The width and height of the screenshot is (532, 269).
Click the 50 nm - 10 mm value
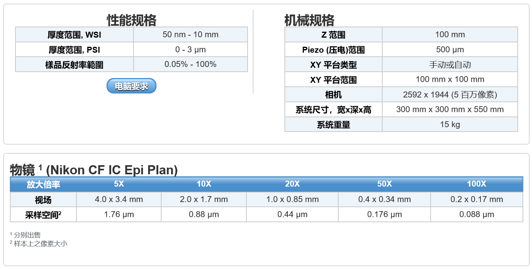(x=190, y=34)
